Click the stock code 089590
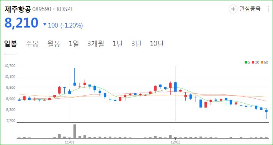The width and height of the screenshot is (273, 145). (x=42, y=10)
